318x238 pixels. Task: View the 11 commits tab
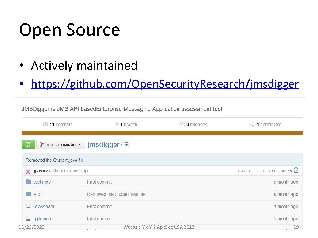(58, 124)
